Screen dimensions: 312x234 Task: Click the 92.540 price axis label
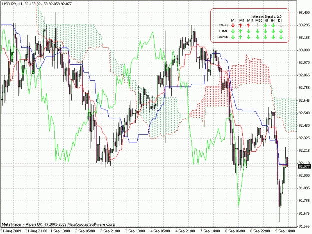[304, 113]
